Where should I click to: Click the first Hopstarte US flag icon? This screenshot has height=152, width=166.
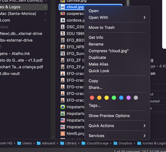click(63, 120)
